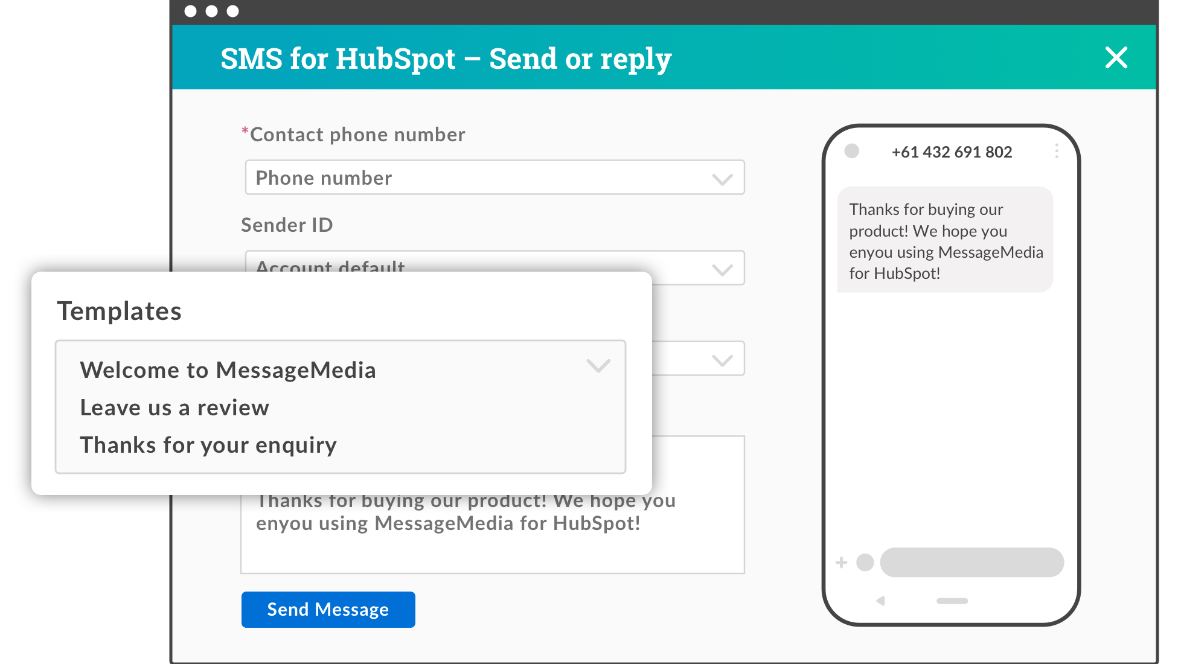This screenshot has width=1181, height=664.
Task: Click the close X button on dialog
Action: click(1118, 57)
